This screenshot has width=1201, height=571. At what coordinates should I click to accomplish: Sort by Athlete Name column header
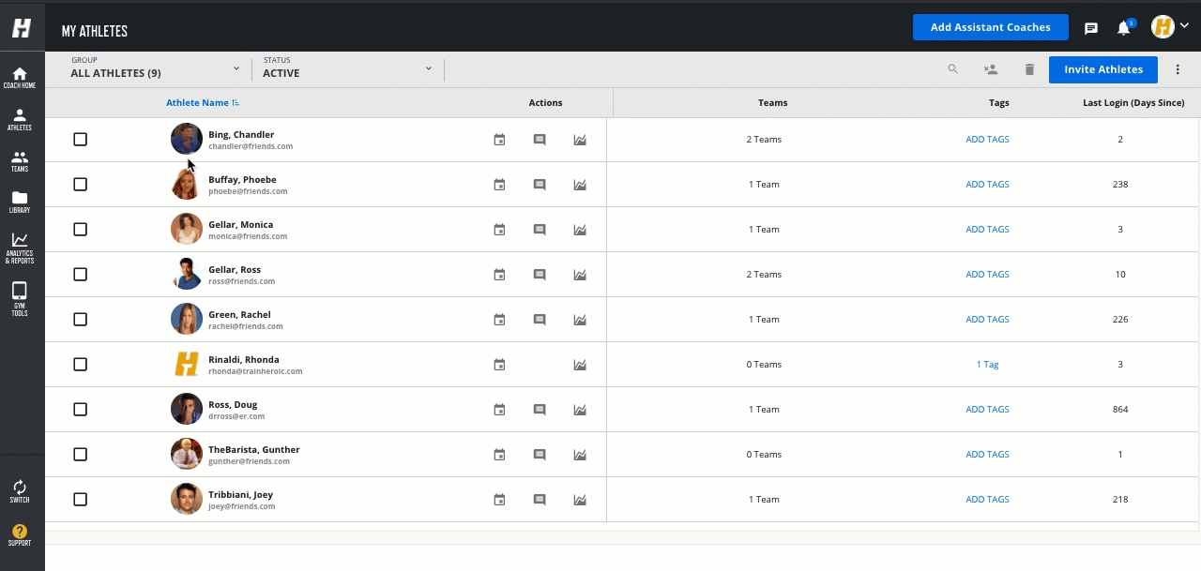coord(203,103)
